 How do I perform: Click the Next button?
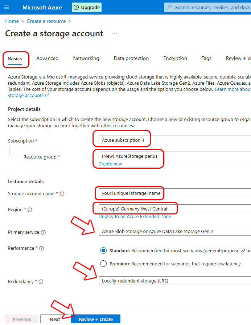click(55, 319)
